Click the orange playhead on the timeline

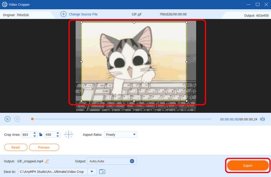(x=32, y=119)
